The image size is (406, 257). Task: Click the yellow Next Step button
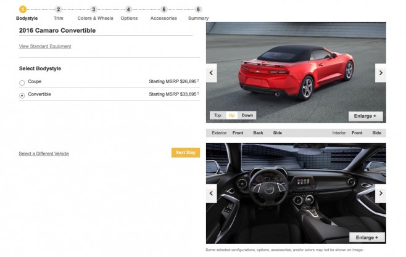[x=186, y=153]
